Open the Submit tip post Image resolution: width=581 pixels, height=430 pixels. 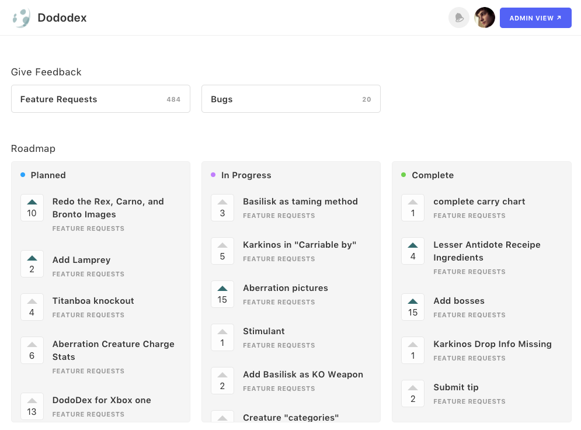tap(456, 387)
